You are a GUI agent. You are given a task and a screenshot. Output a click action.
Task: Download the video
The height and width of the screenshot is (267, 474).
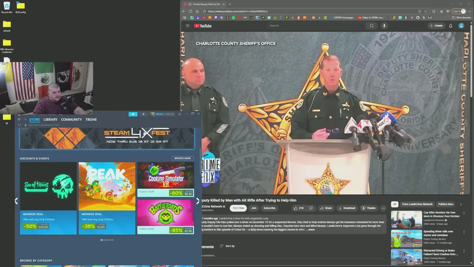(x=347, y=208)
